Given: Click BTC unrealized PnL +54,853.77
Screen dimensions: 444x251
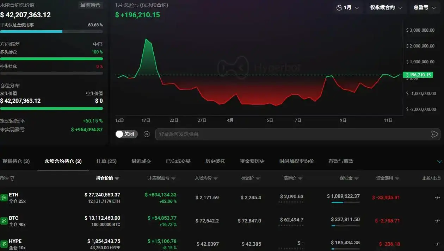Looking at the screenshot, I should point(162,218).
